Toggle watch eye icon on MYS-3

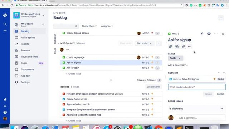pos(209,34)
